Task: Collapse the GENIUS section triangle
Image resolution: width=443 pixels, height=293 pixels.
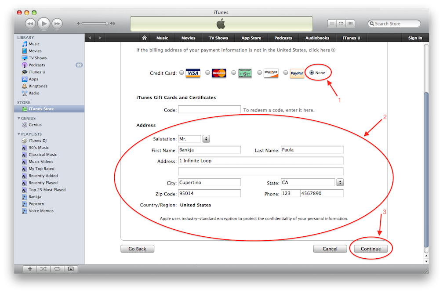Action: click(x=18, y=118)
